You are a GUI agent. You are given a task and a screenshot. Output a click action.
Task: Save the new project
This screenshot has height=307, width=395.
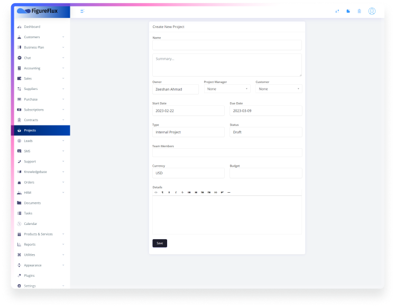pos(160,243)
